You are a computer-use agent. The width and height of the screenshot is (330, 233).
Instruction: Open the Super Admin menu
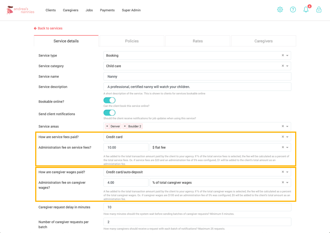pyautogui.click(x=131, y=10)
